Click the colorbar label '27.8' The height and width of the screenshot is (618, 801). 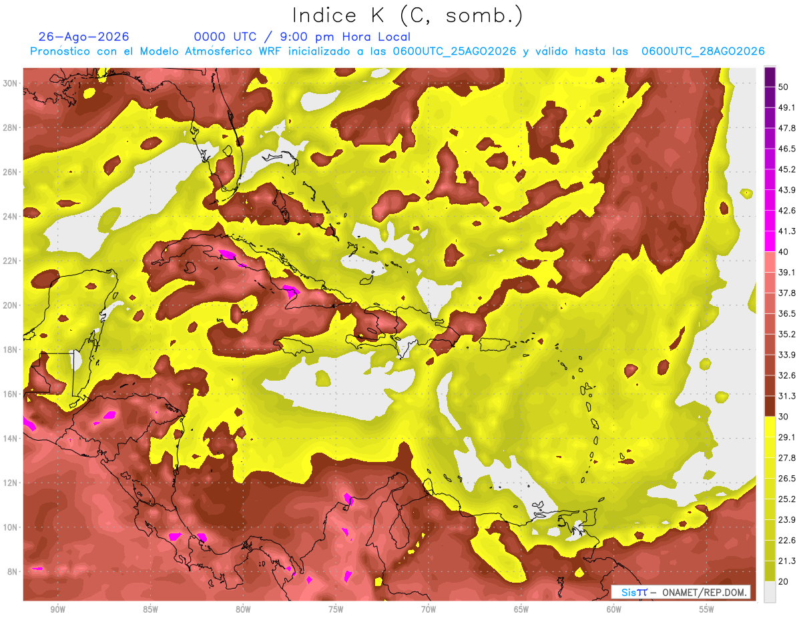(x=787, y=457)
